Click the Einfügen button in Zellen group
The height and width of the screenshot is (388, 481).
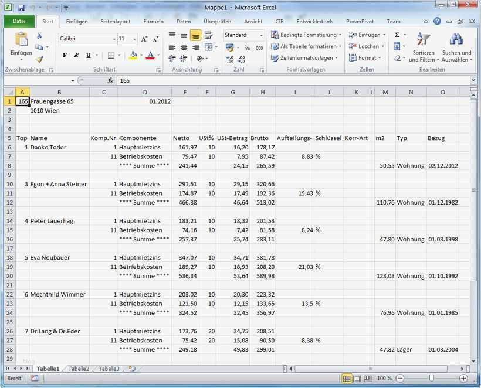(367, 35)
